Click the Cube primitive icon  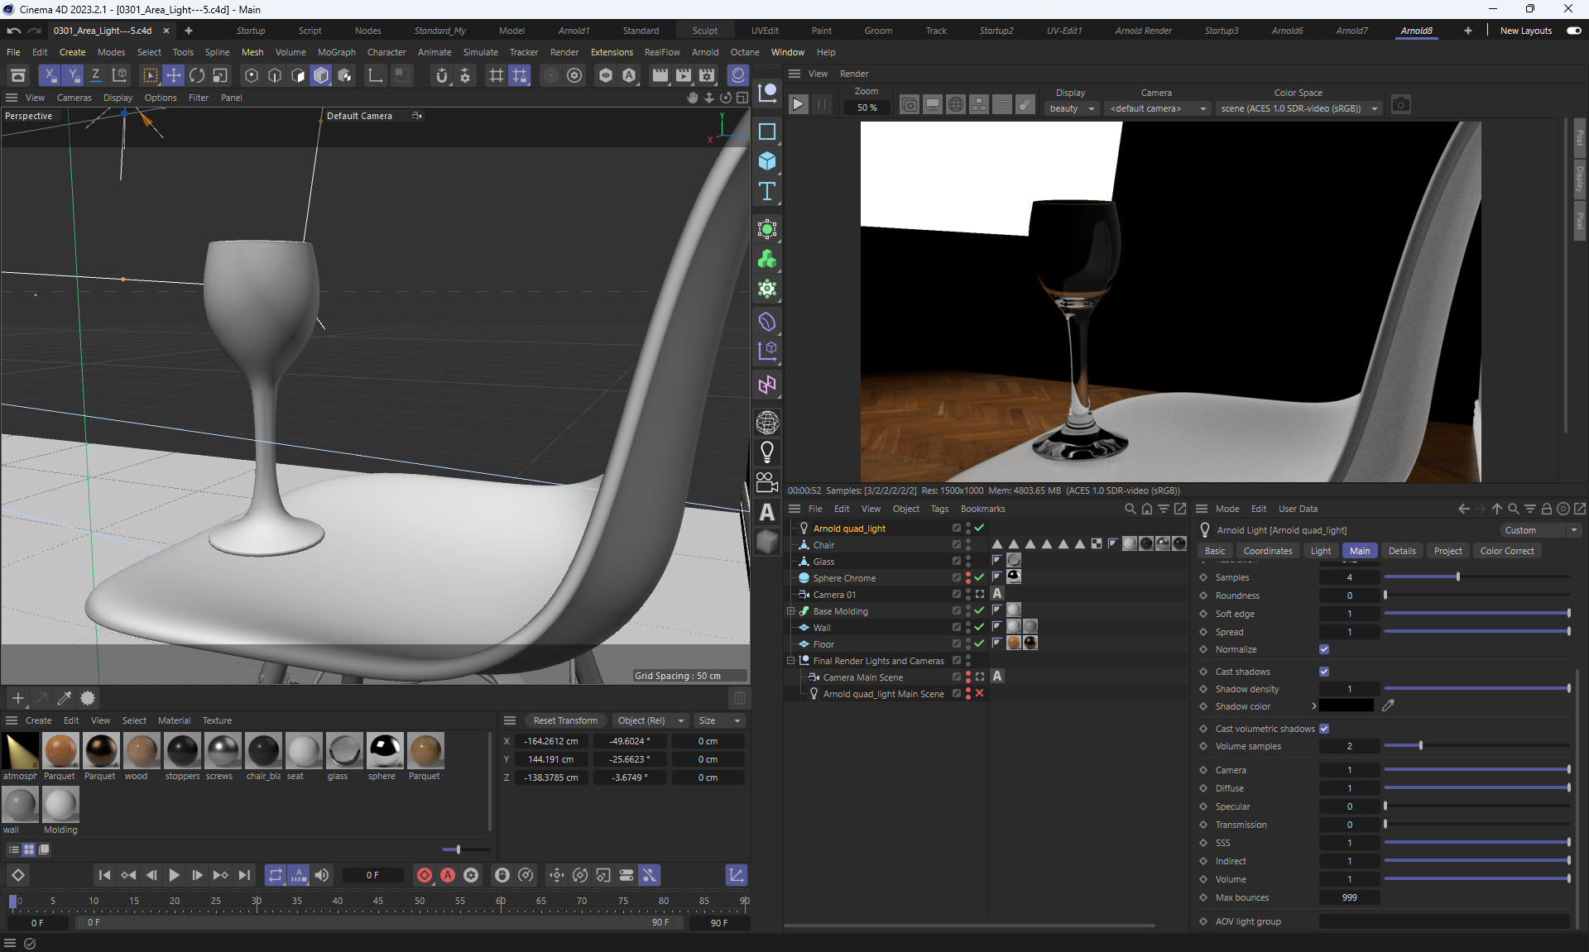(767, 160)
